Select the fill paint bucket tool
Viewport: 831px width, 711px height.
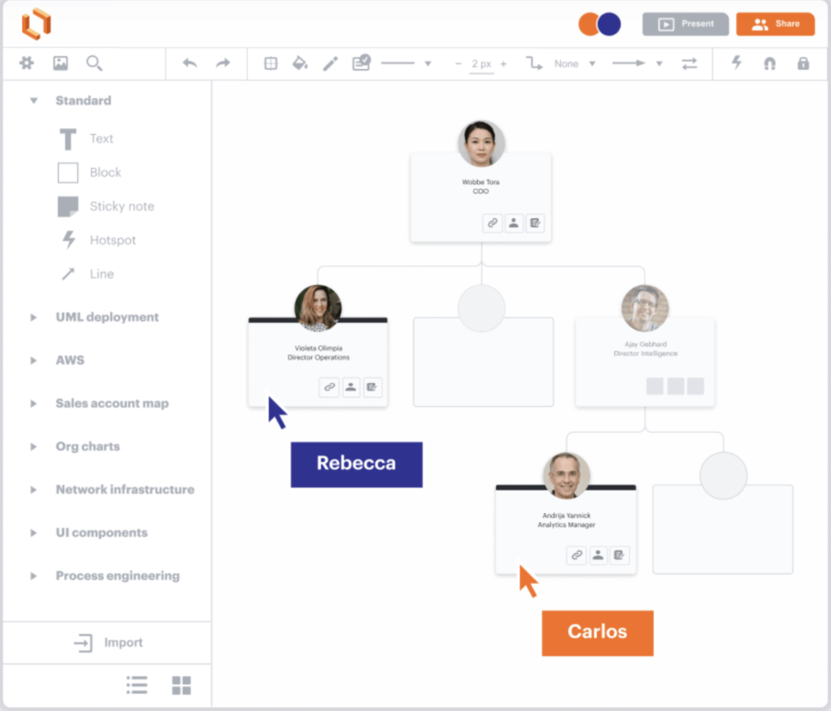pos(300,63)
